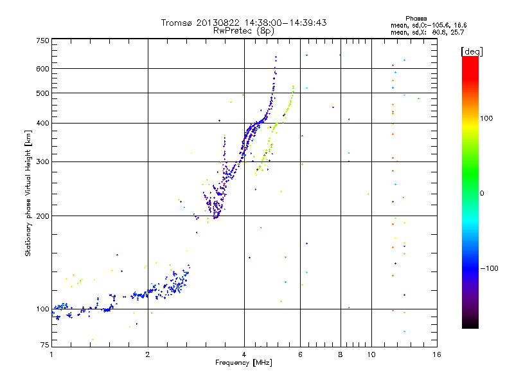This screenshot has height=386, width=514.
Task: Click the y-axis label 'Stationary phase Virtual Height [km]'
Action: [28, 194]
